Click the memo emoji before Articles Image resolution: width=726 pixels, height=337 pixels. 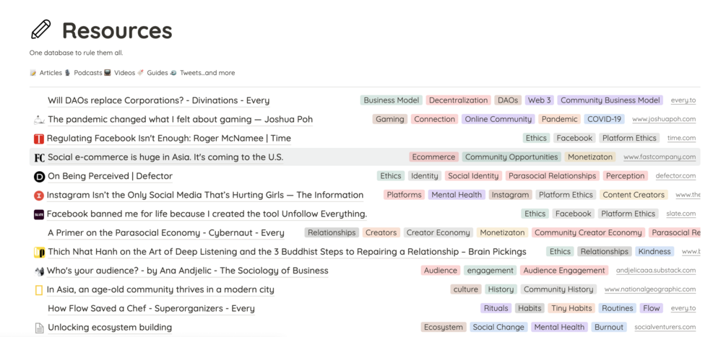tap(33, 73)
